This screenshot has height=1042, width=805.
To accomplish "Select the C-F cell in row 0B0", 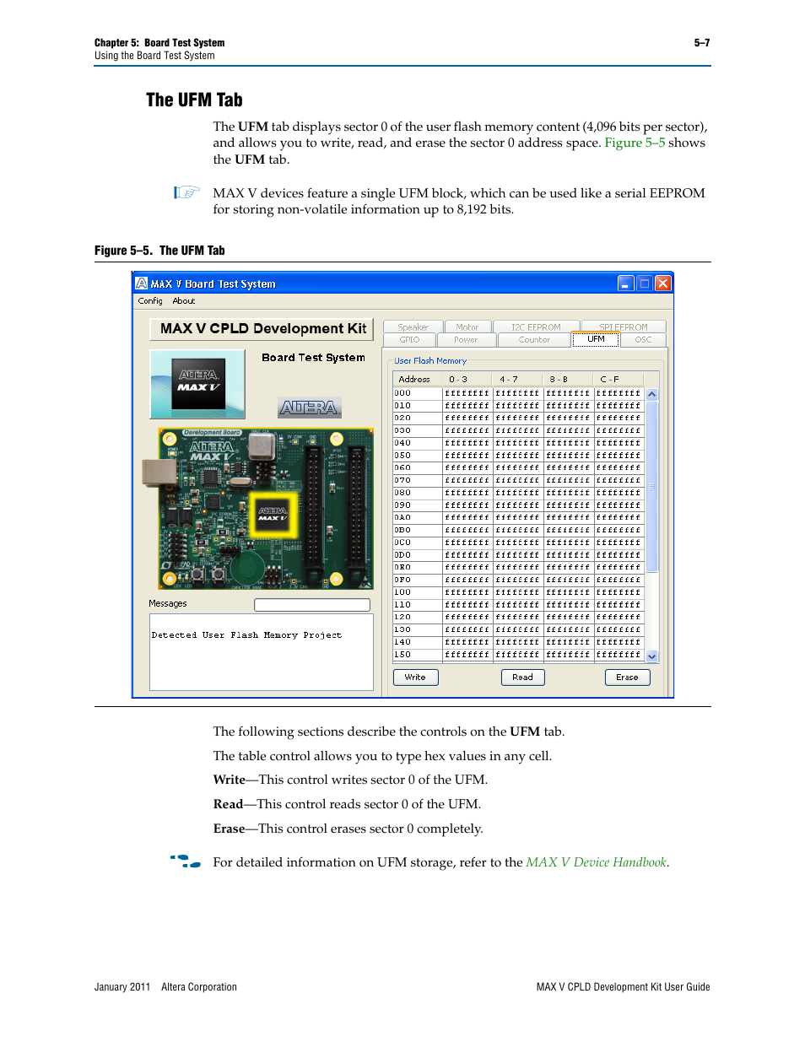I will coord(619,530).
